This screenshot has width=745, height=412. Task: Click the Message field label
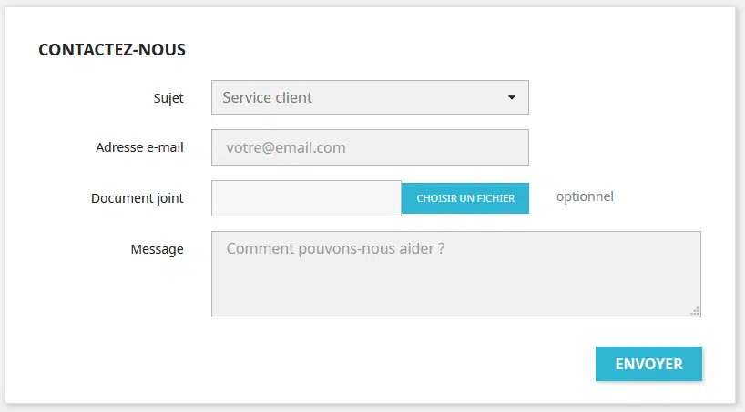[157, 249]
